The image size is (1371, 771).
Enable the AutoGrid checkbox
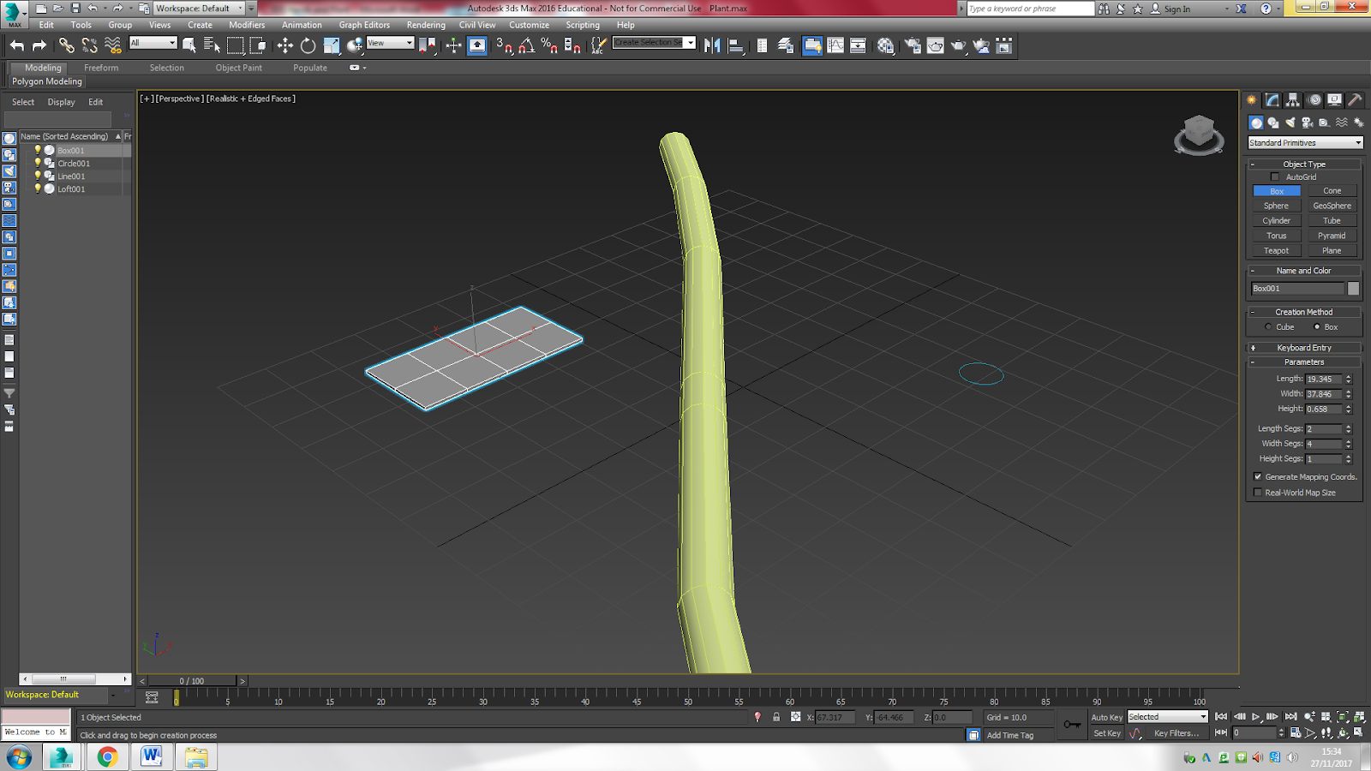tap(1275, 177)
